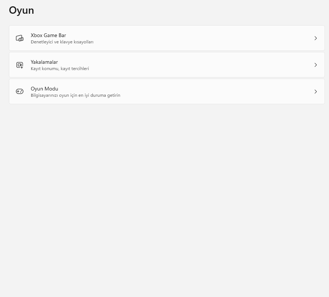Expand Oyun Modu chevron arrow

point(316,92)
